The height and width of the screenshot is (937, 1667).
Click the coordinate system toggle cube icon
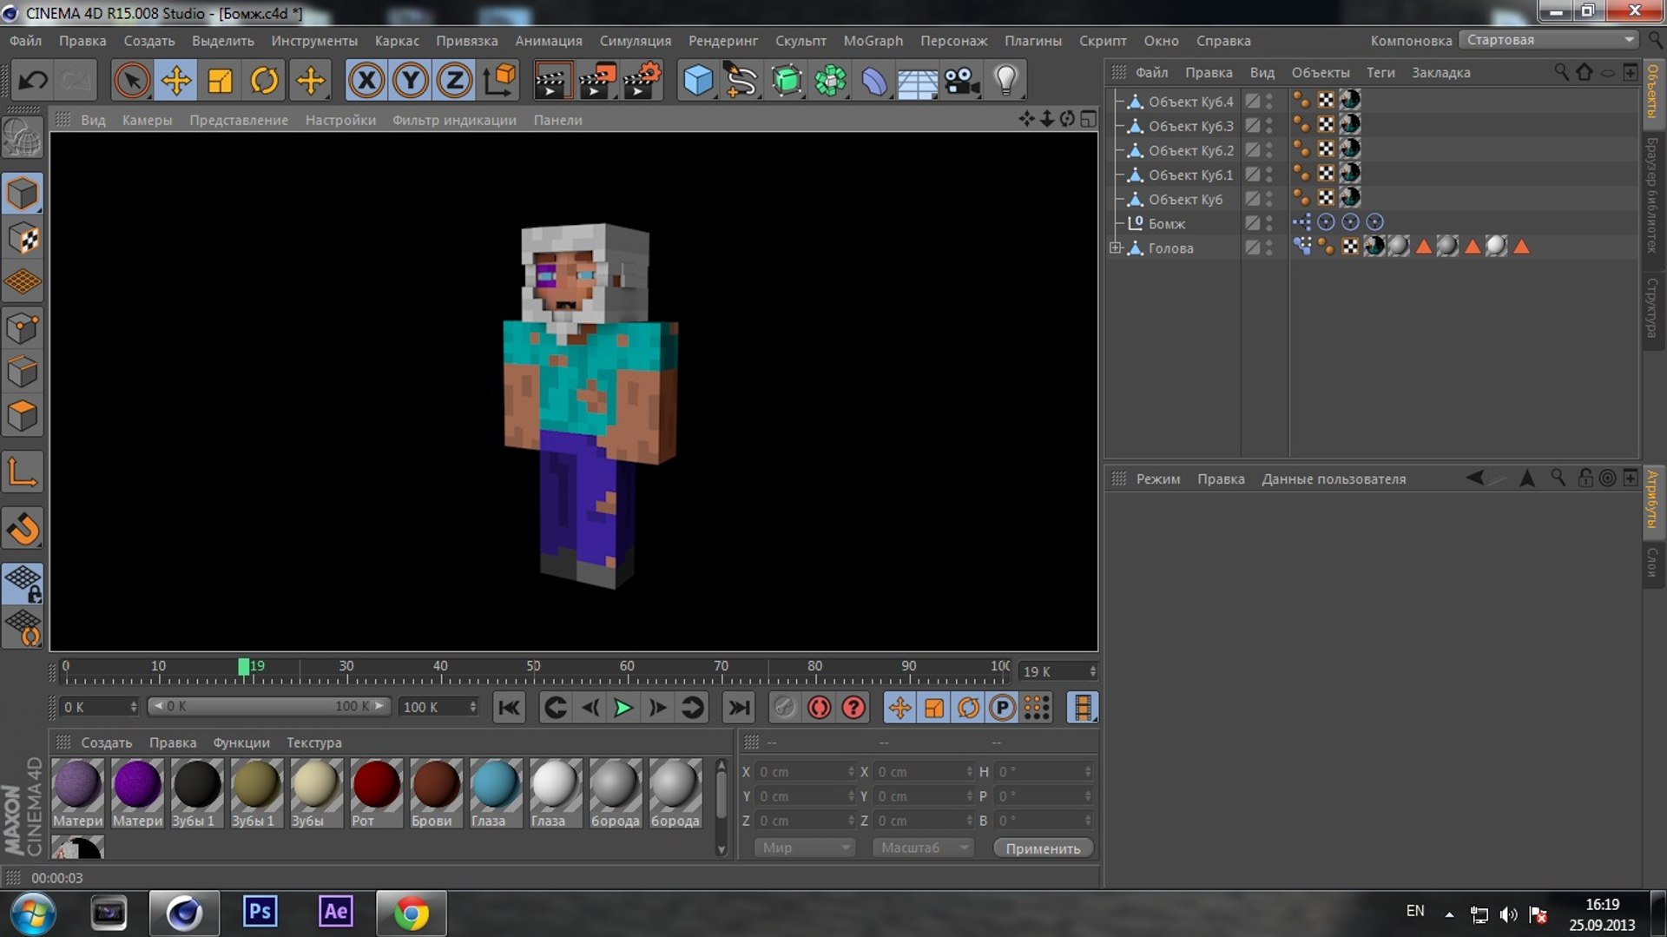pyautogui.click(x=500, y=81)
